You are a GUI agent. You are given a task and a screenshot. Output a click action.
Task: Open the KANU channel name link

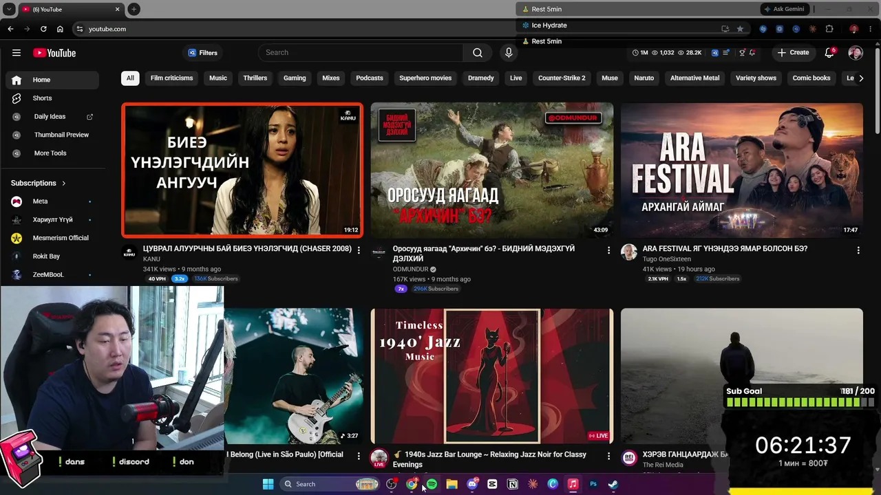click(x=151, y=259)
